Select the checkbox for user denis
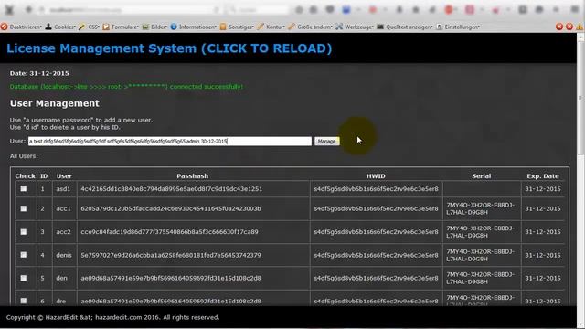Viewport: 585px width, 329px height. (x=24, y=255)
